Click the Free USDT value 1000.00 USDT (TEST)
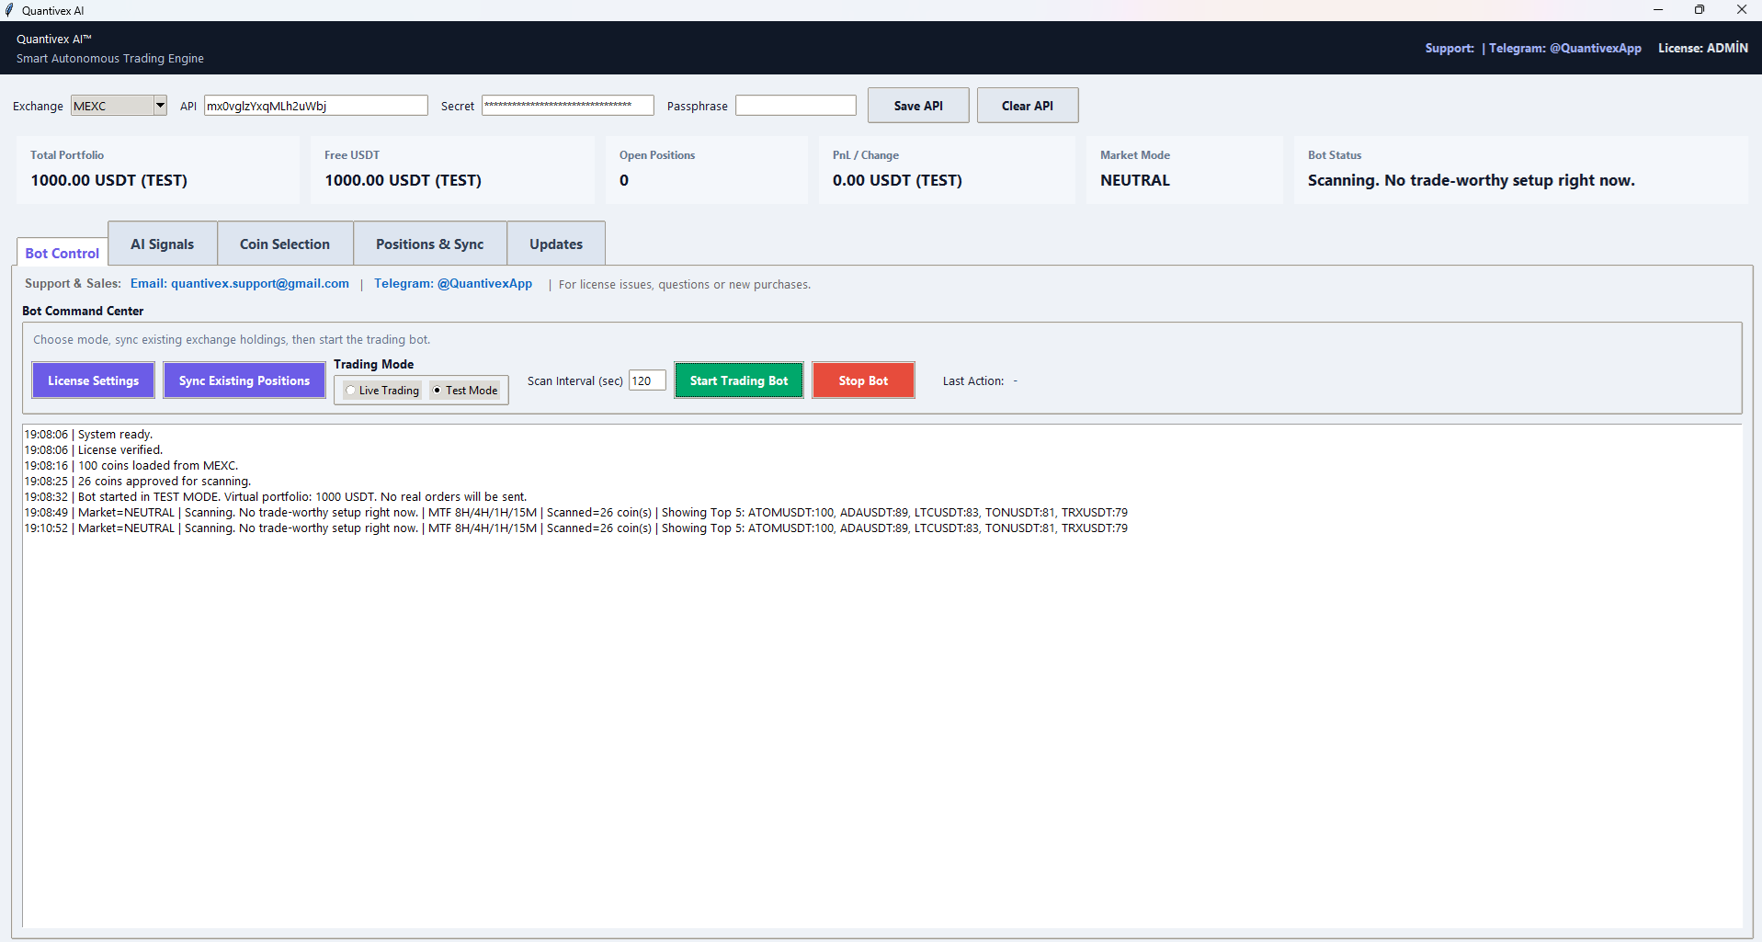Image resolution: width=1762 pixels, height=942 pixels. [x=403, y=180]
